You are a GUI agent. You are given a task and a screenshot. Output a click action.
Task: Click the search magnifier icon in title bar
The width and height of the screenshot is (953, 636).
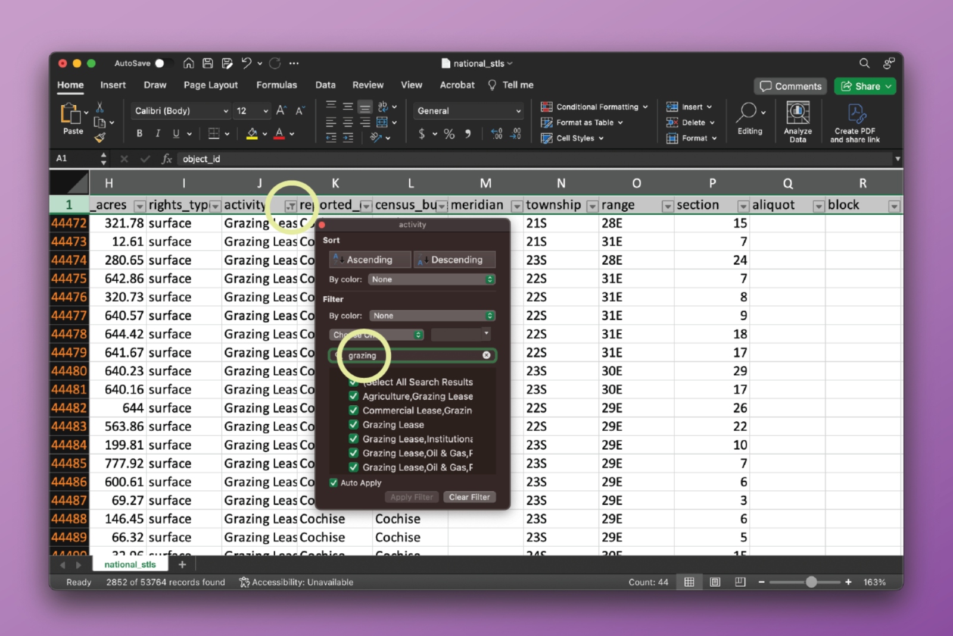864,63
